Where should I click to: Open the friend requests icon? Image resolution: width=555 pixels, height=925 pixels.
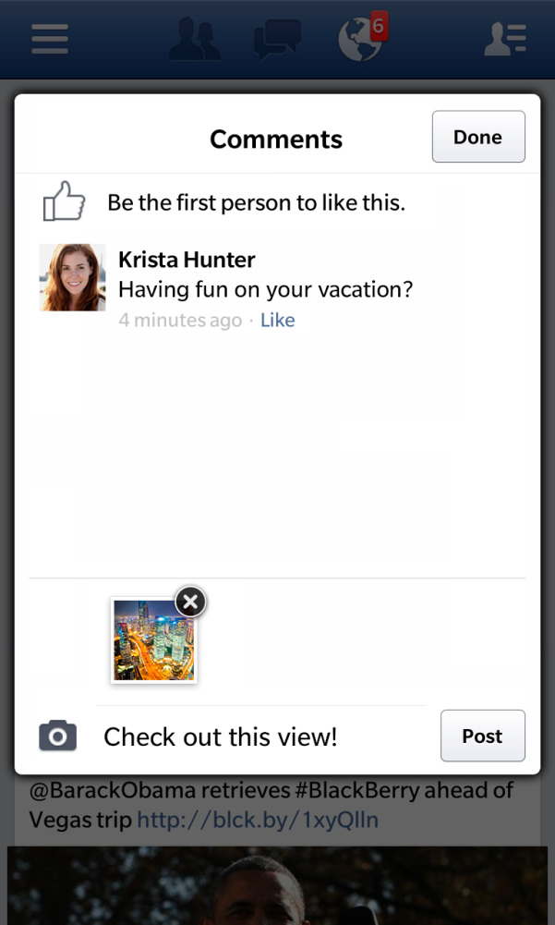click(x=195, y=40)
